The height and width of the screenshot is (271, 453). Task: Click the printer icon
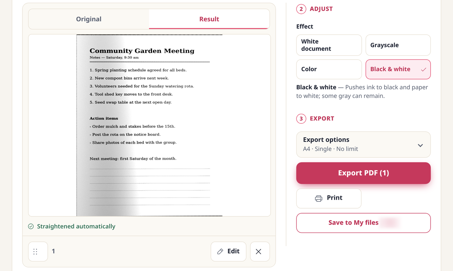click(x=319, y=198)
